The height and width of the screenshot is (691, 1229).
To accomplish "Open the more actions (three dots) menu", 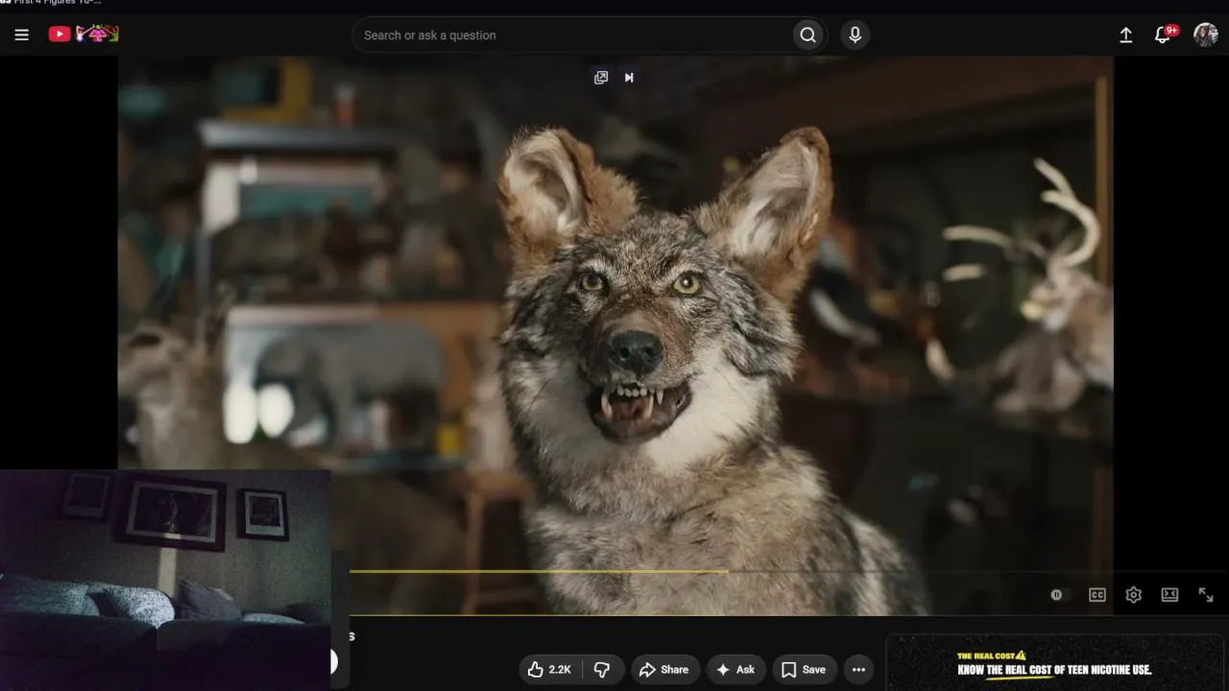I will coord(858,670).
